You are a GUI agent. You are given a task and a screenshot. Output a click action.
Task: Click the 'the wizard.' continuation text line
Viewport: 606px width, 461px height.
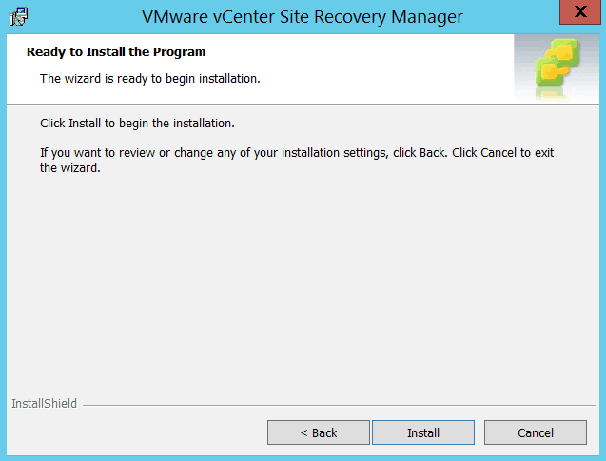[70, 168]
